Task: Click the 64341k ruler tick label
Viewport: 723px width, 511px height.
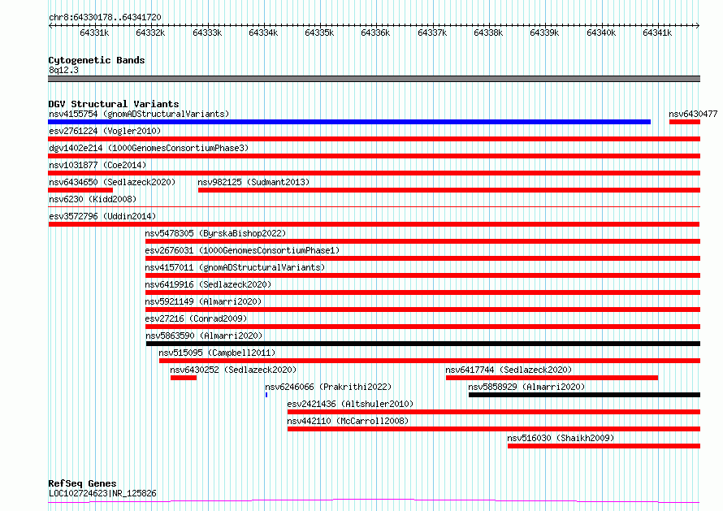Action: [657, 32]
